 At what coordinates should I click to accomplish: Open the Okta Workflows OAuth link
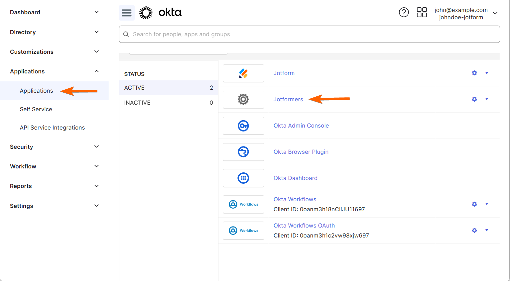pyautogui.click(x=304, y=226)
